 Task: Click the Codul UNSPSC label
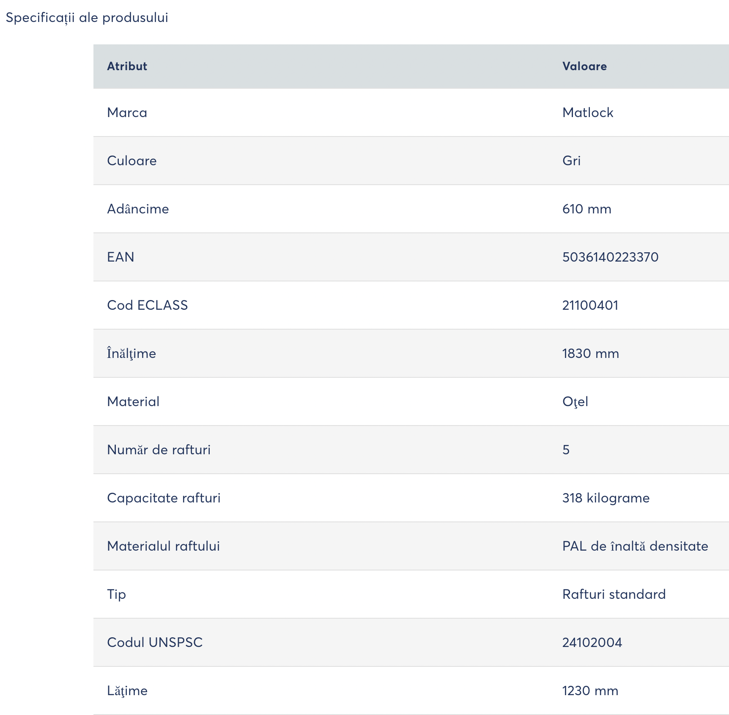(155, 642)
